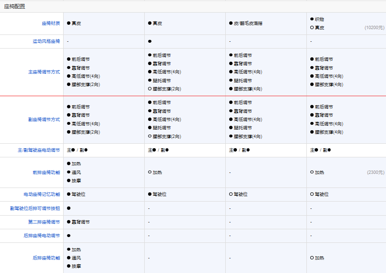
Task: Click the 电动座椅记忆功能 link
Action: coord(42,194)
